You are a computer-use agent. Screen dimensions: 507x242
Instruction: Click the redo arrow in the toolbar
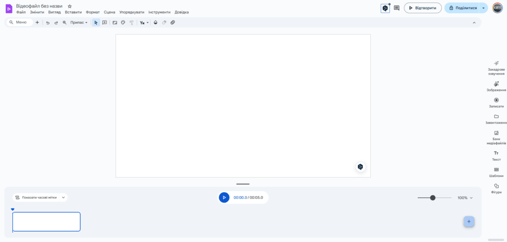[x=56, y=23]
